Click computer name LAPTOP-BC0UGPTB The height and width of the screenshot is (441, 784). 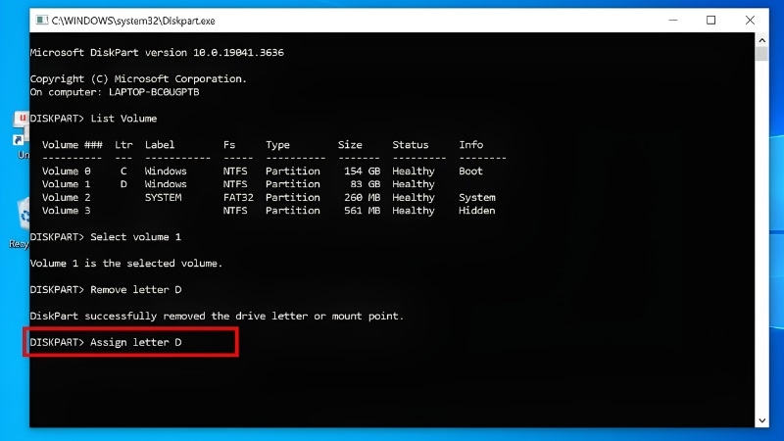(x=154, y=92)
